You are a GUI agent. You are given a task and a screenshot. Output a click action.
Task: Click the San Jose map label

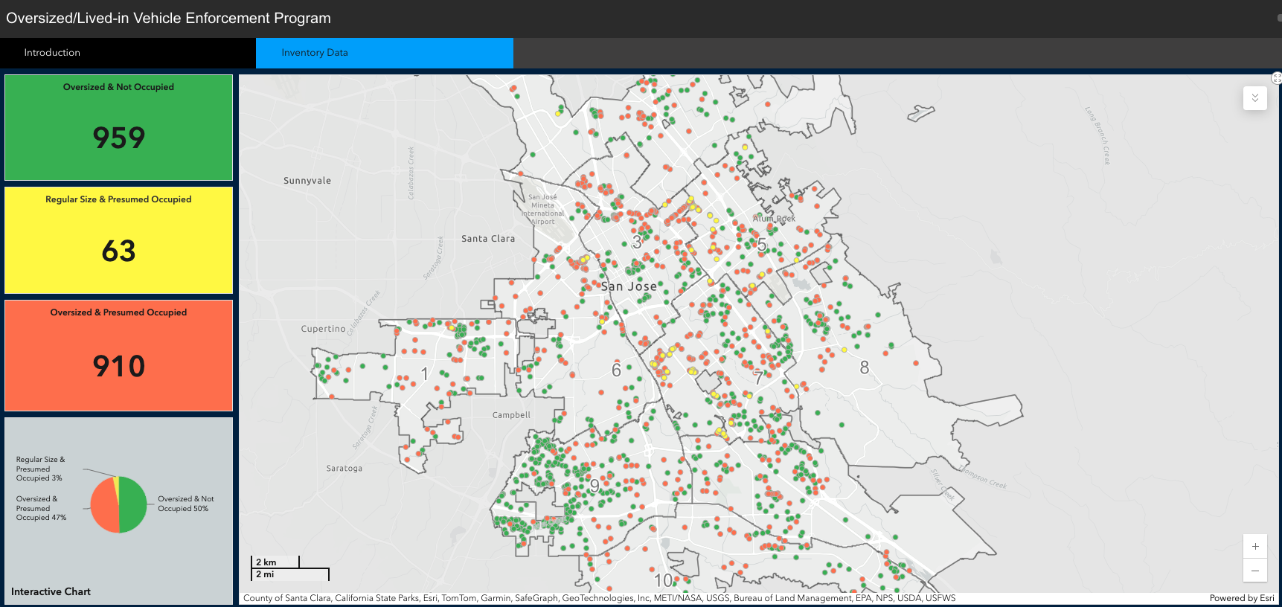(x=629, y=286)
